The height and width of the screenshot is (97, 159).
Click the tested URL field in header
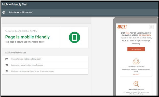click(21, 12)
